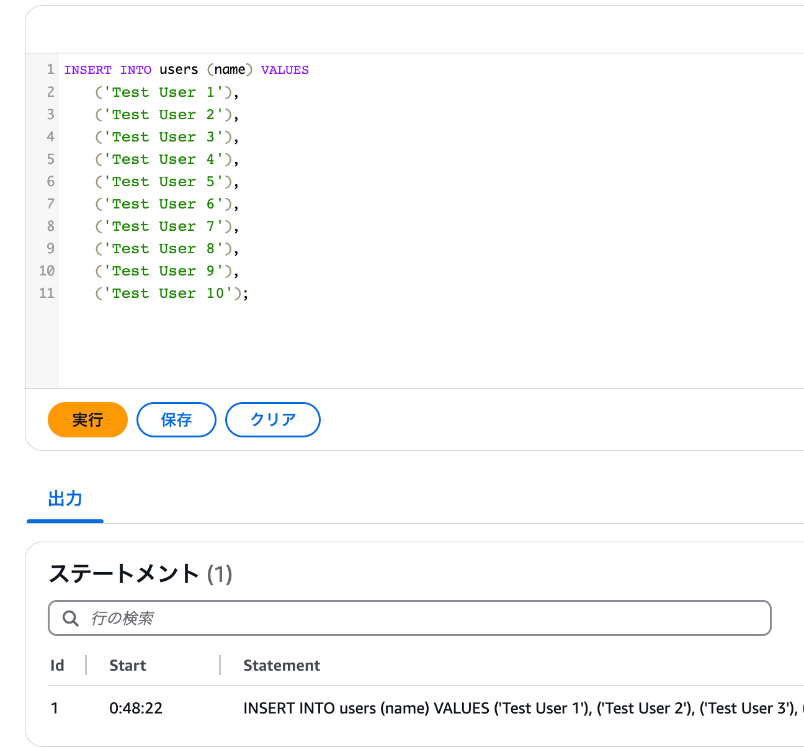This screenshot has height=747, width=804.
Task: Click line number 11 in the gutter
Action: coord(47,293)
